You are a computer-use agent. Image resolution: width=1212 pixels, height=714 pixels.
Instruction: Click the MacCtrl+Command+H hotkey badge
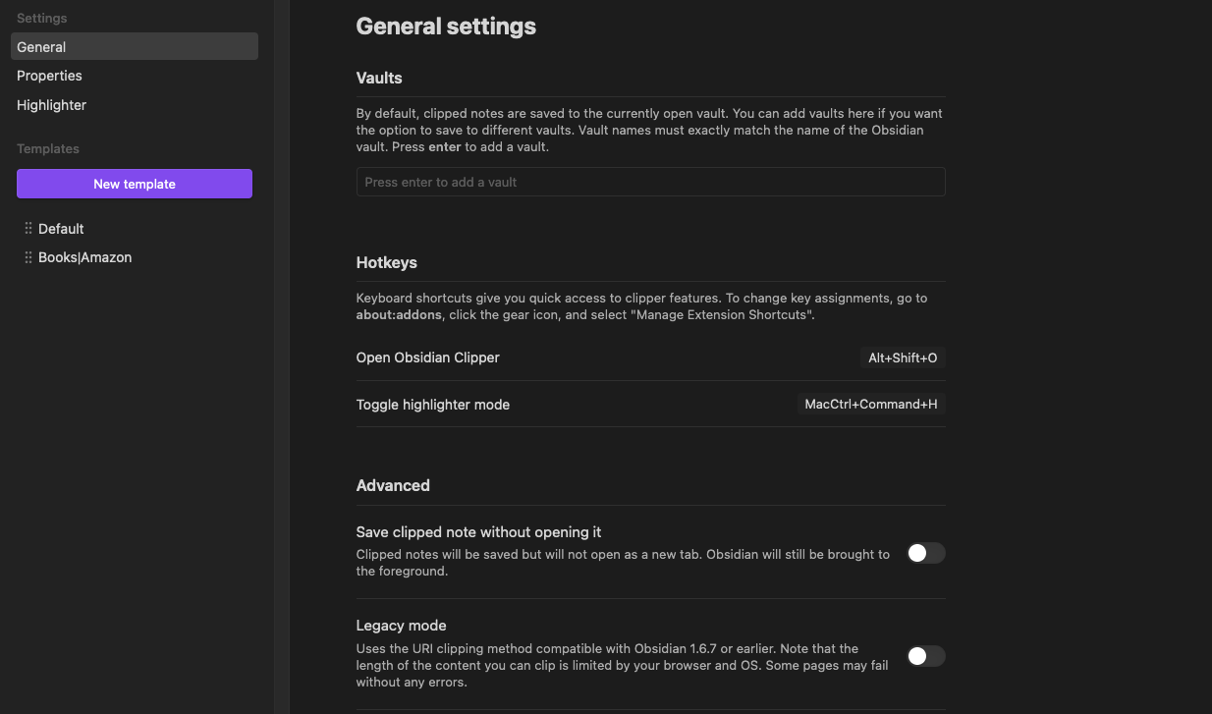pyautogui.click(x=870, y=405)
